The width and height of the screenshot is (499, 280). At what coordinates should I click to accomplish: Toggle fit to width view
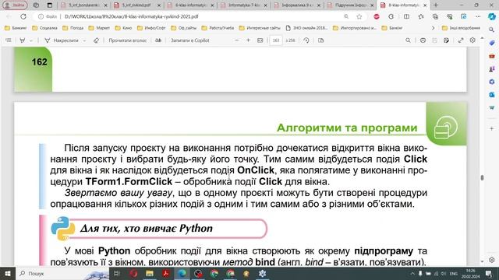(260, 40)
